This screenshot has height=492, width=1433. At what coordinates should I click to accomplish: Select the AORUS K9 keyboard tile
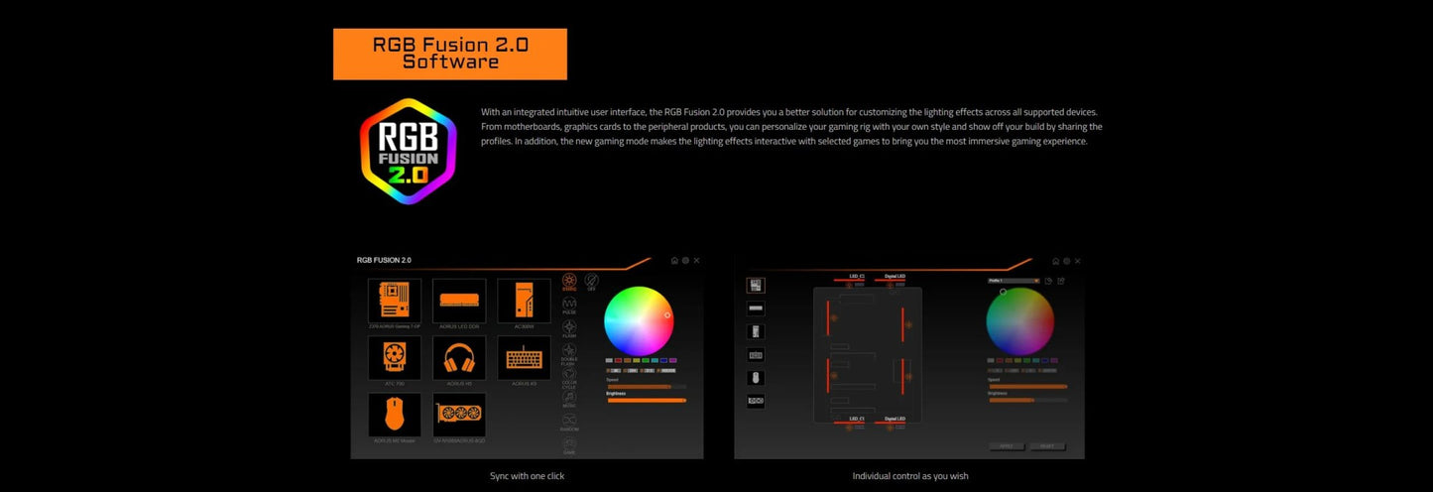pyautogui.click(x=523, y=357)
